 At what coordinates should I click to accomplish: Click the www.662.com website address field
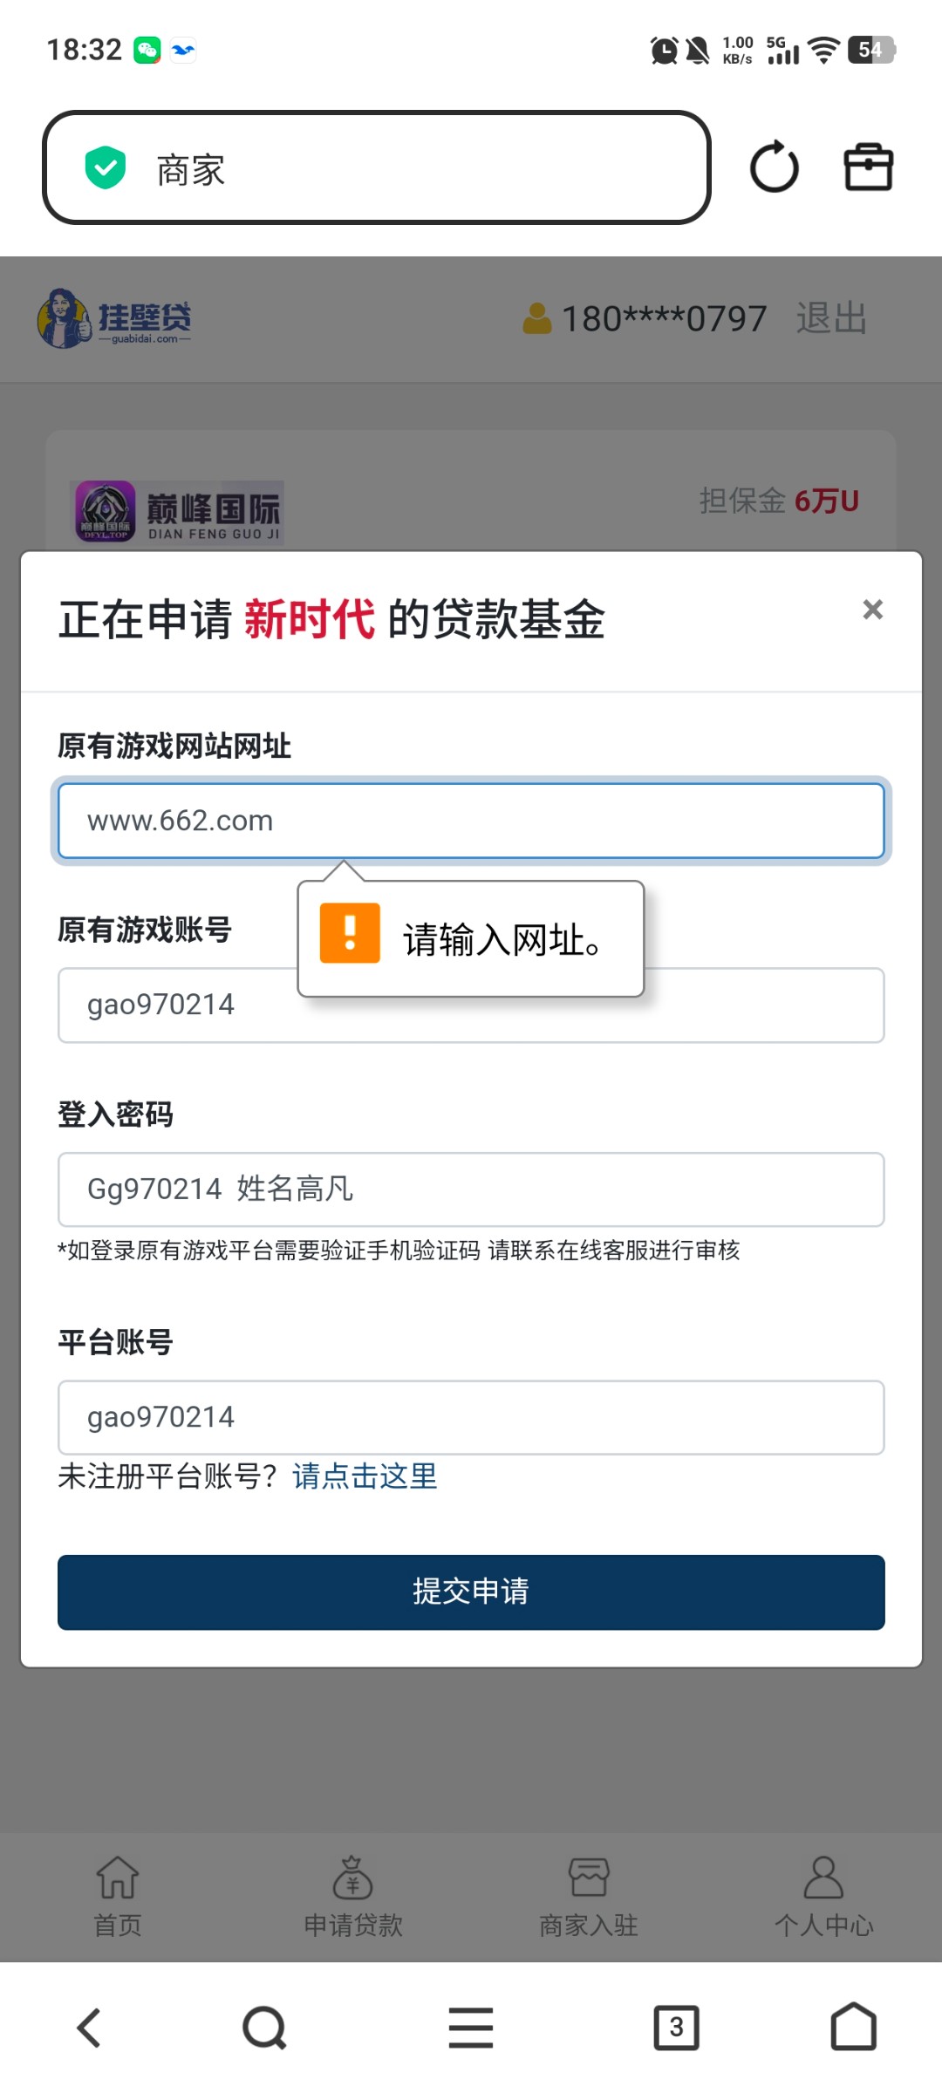pyautogui.click(x=471, y=821)
